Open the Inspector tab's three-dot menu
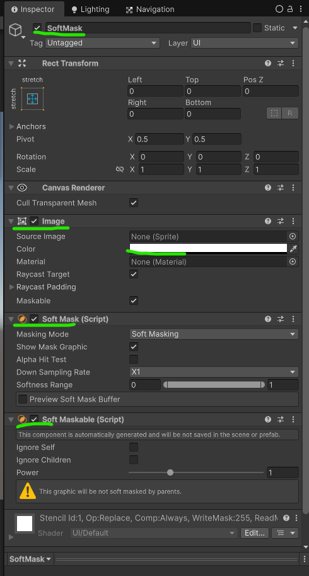This screenshot has width=309, height=576. tap(300, 9)
